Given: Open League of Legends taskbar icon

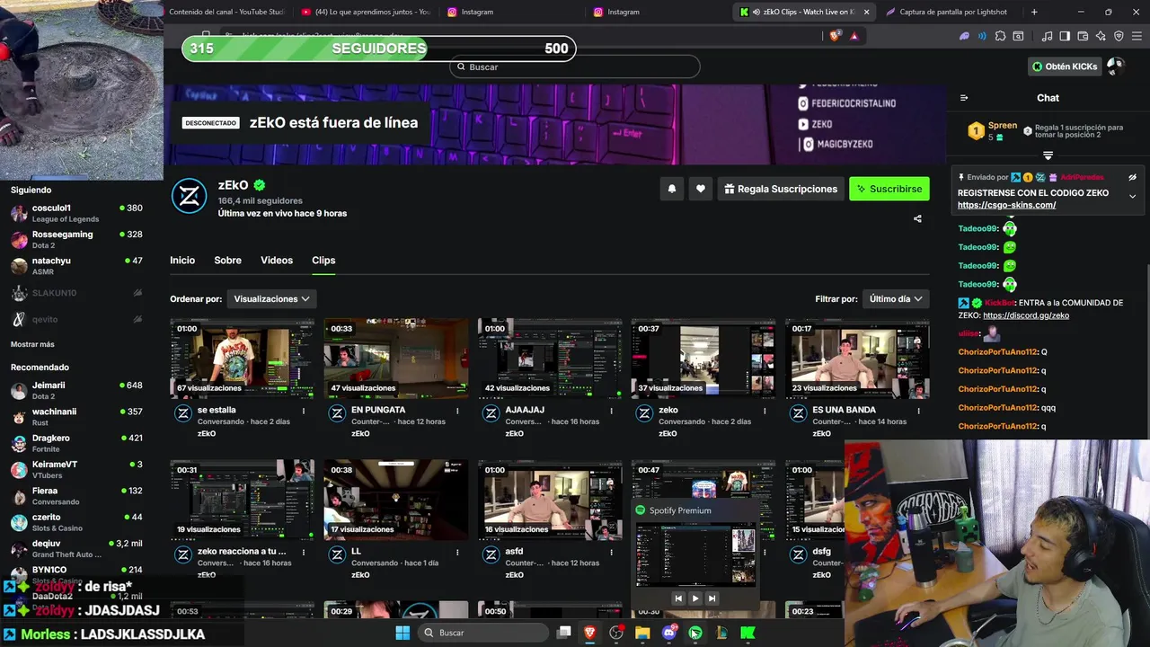Looking at the screenshot, I should click(721, 633).
